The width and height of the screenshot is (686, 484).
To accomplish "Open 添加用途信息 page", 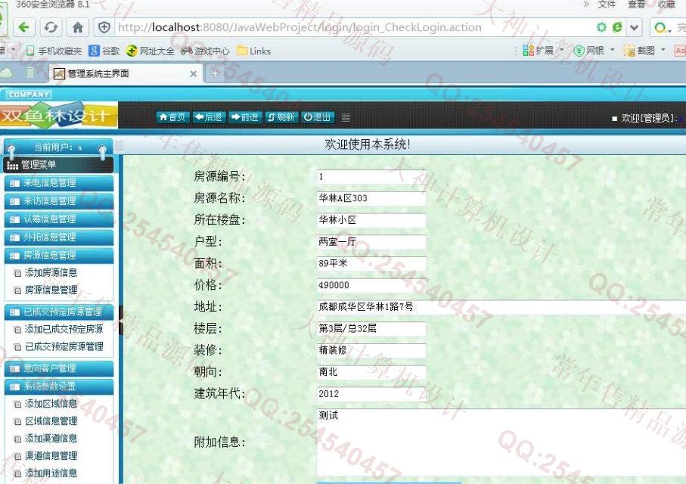I will [51, 473].
